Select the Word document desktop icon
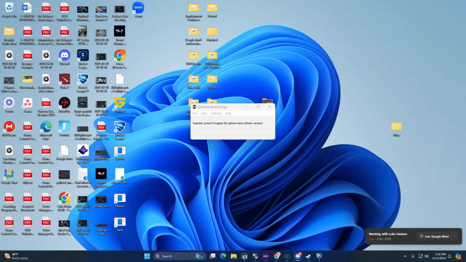This screenshot has width=466, height=262. coord(28,11)
